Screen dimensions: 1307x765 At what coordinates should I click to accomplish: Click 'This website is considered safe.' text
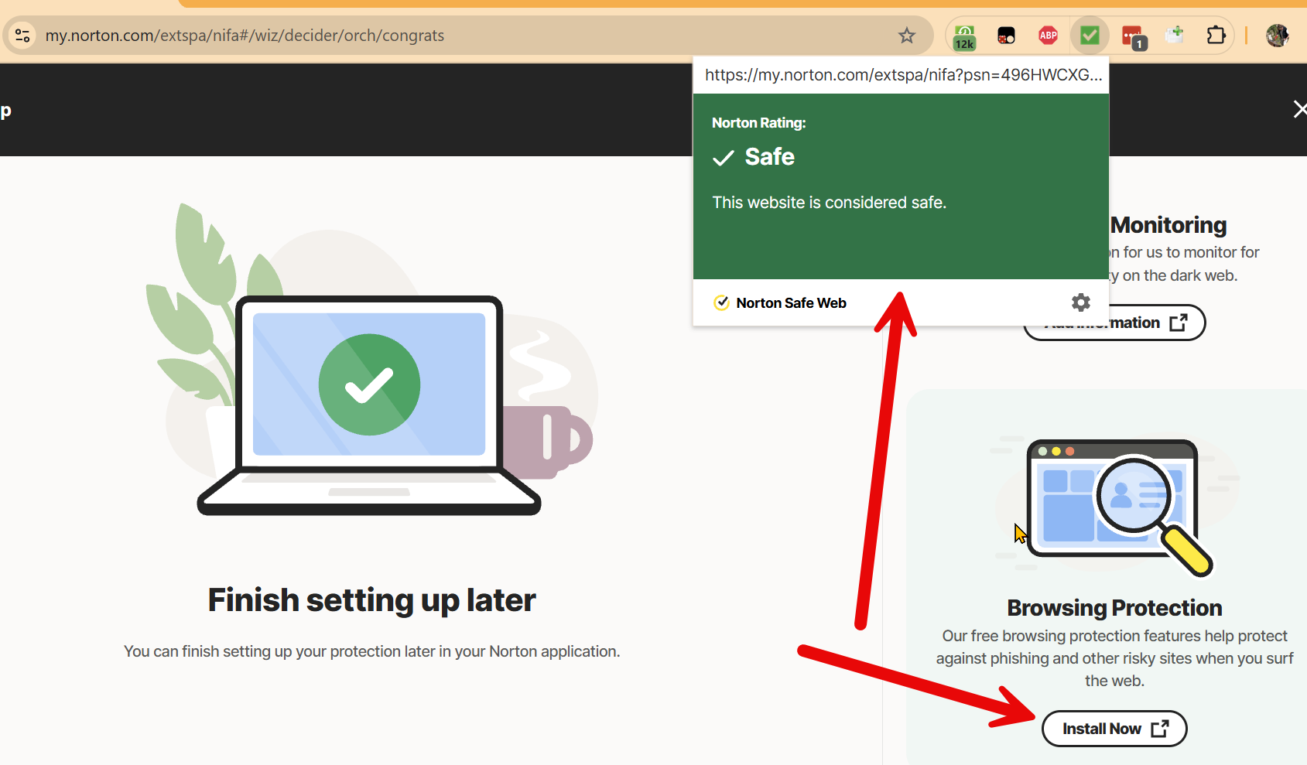pos(830,203)
